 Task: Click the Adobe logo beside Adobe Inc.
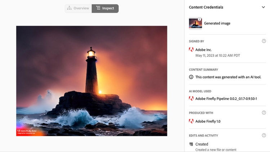(191, 50)
